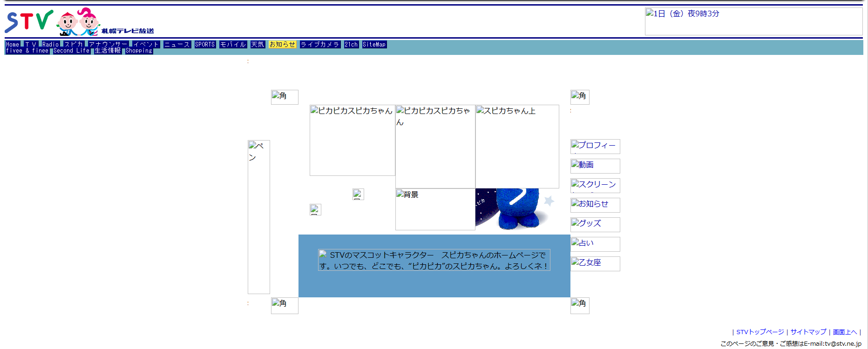Open the モバイル menu item
This screenshot has height=349, width=868.
tap(233, 45)
